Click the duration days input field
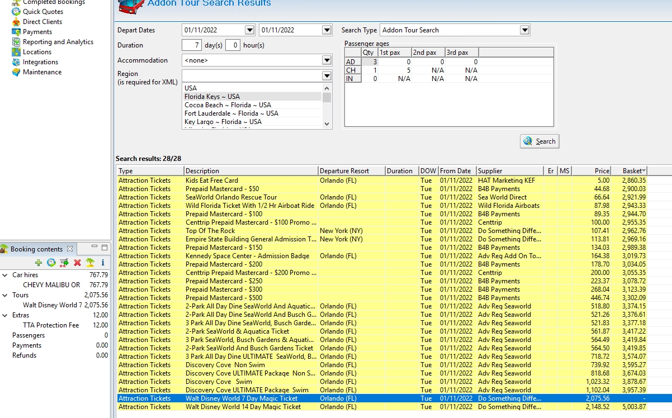This screenshot has height=418, width=672. coord(191,45)
